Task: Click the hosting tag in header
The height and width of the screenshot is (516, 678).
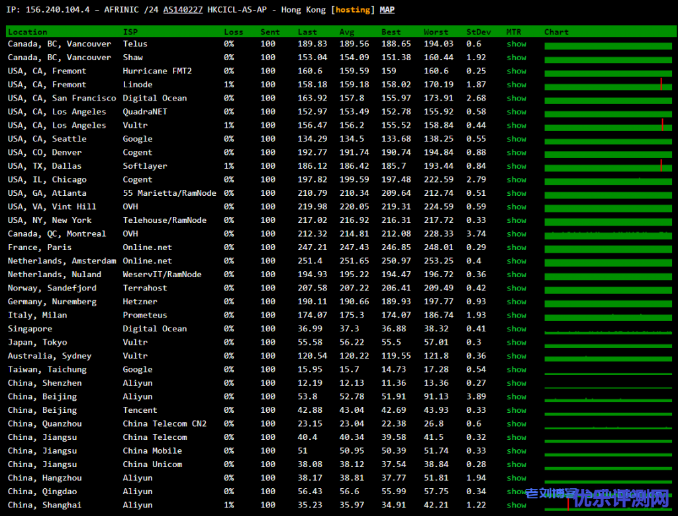Action: tap(353, 10)
